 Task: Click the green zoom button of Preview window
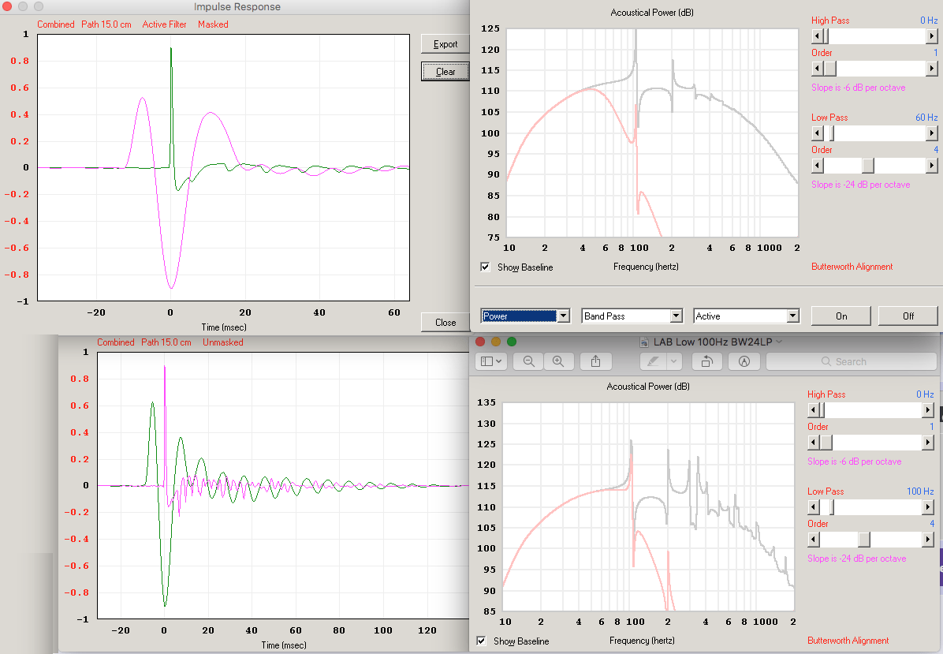click(511, 342)
